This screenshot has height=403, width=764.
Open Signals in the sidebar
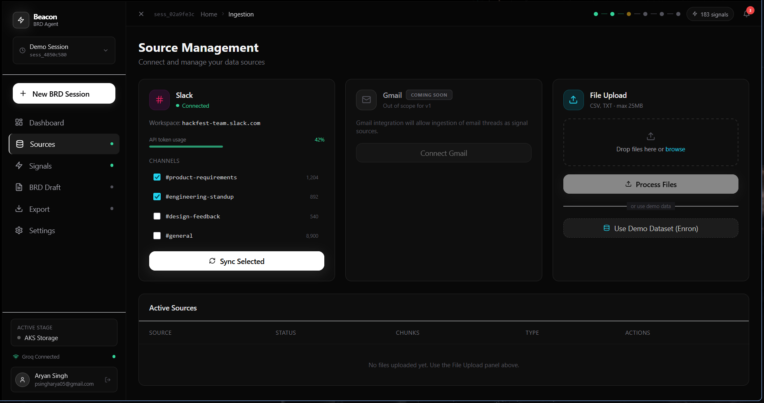[40, 166]
